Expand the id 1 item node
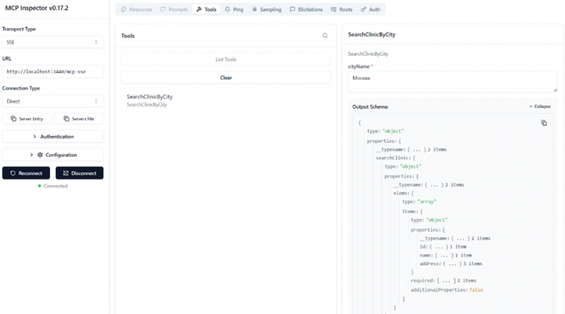The width and height of the screenshot is (565, 314). click(443, 247)
